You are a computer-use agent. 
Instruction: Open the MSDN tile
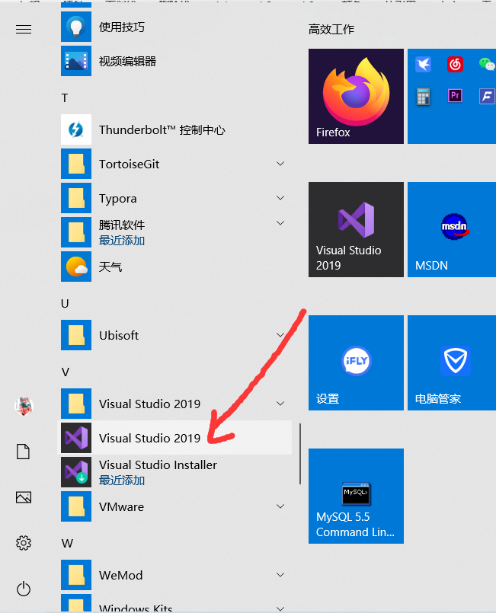click(452, 229)
